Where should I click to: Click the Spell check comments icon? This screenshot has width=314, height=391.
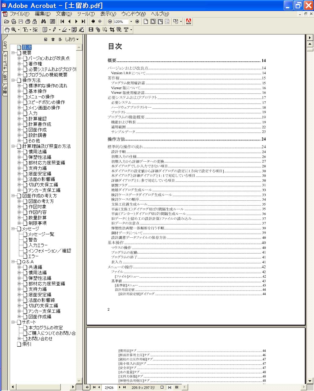click(74, 30)
